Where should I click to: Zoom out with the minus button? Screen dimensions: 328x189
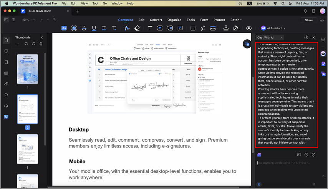pyautogui.click(x=48, y=20)
